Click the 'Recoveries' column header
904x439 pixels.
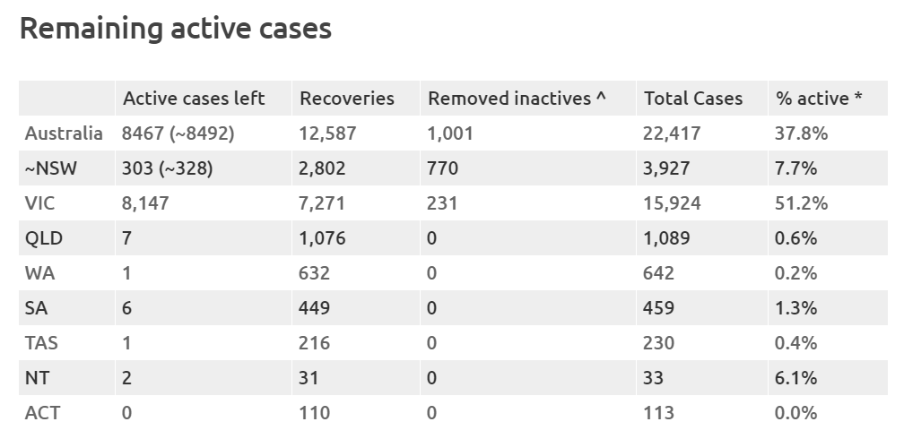click(347, 99)
